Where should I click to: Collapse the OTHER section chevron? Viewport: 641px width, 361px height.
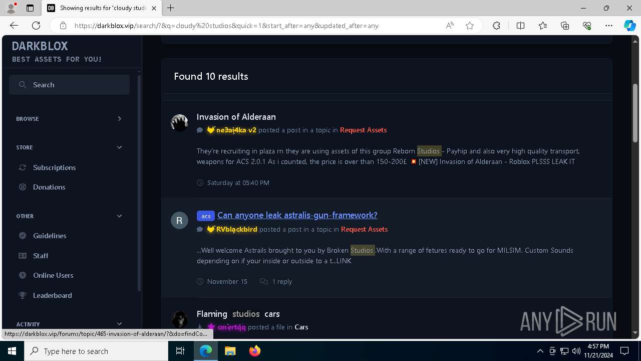tap(119, 216)
